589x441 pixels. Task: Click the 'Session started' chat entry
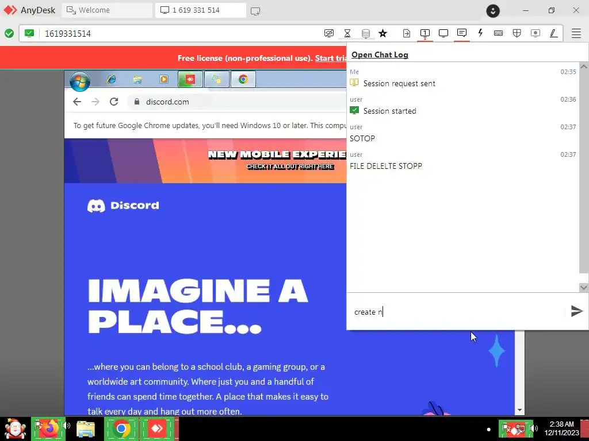click(x=389, y=111)
